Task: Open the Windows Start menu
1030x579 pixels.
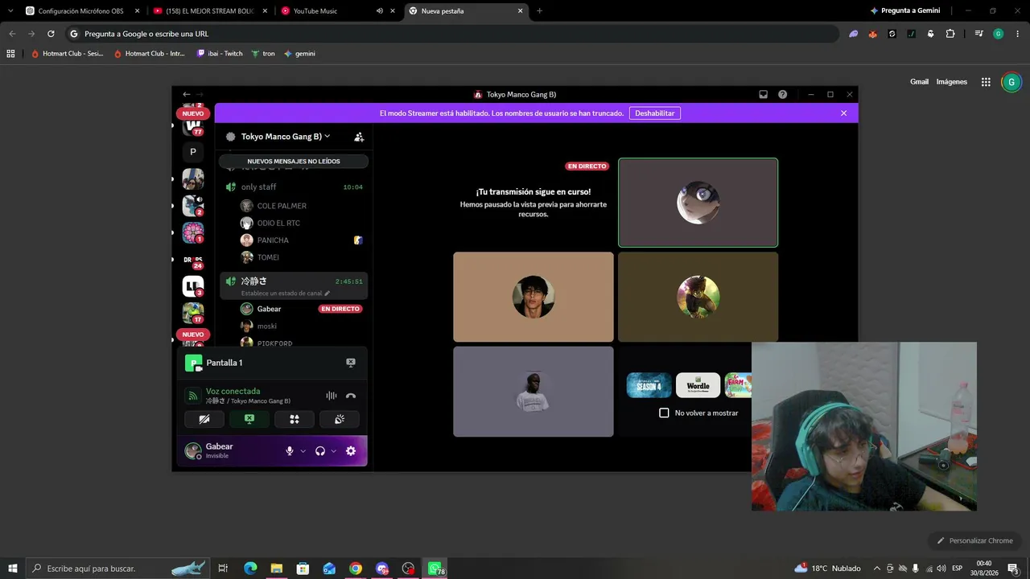Action: pyautogui.click(x=12, y=569)
